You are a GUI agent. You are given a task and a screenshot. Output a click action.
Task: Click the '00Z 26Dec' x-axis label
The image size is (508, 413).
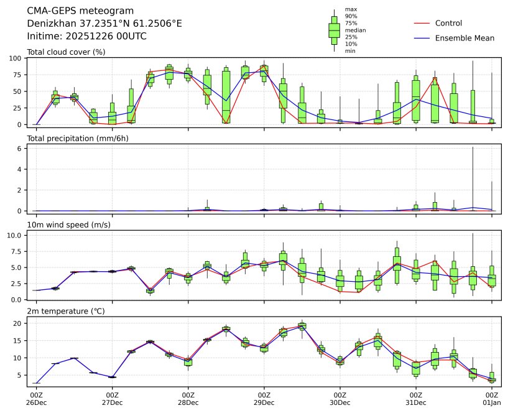point(36,399)
